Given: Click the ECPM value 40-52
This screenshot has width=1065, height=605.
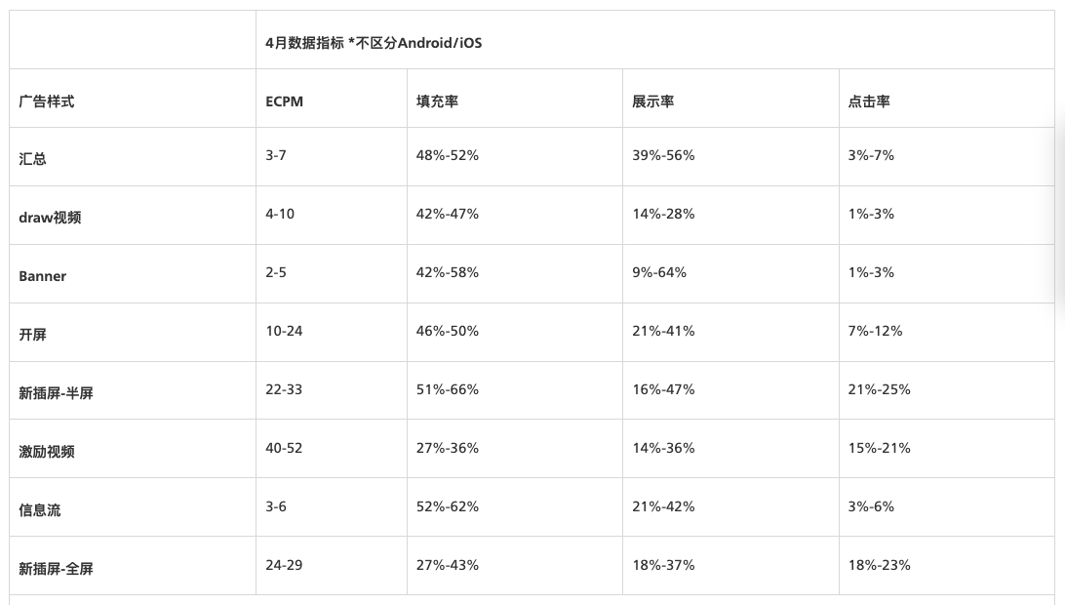Looking at the screenshot, I should pos(284,448).
